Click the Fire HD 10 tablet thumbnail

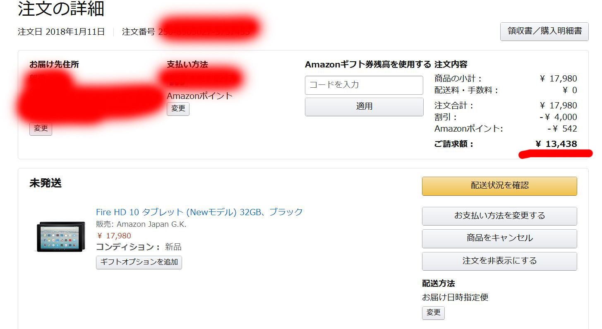[x=60, y=237]
